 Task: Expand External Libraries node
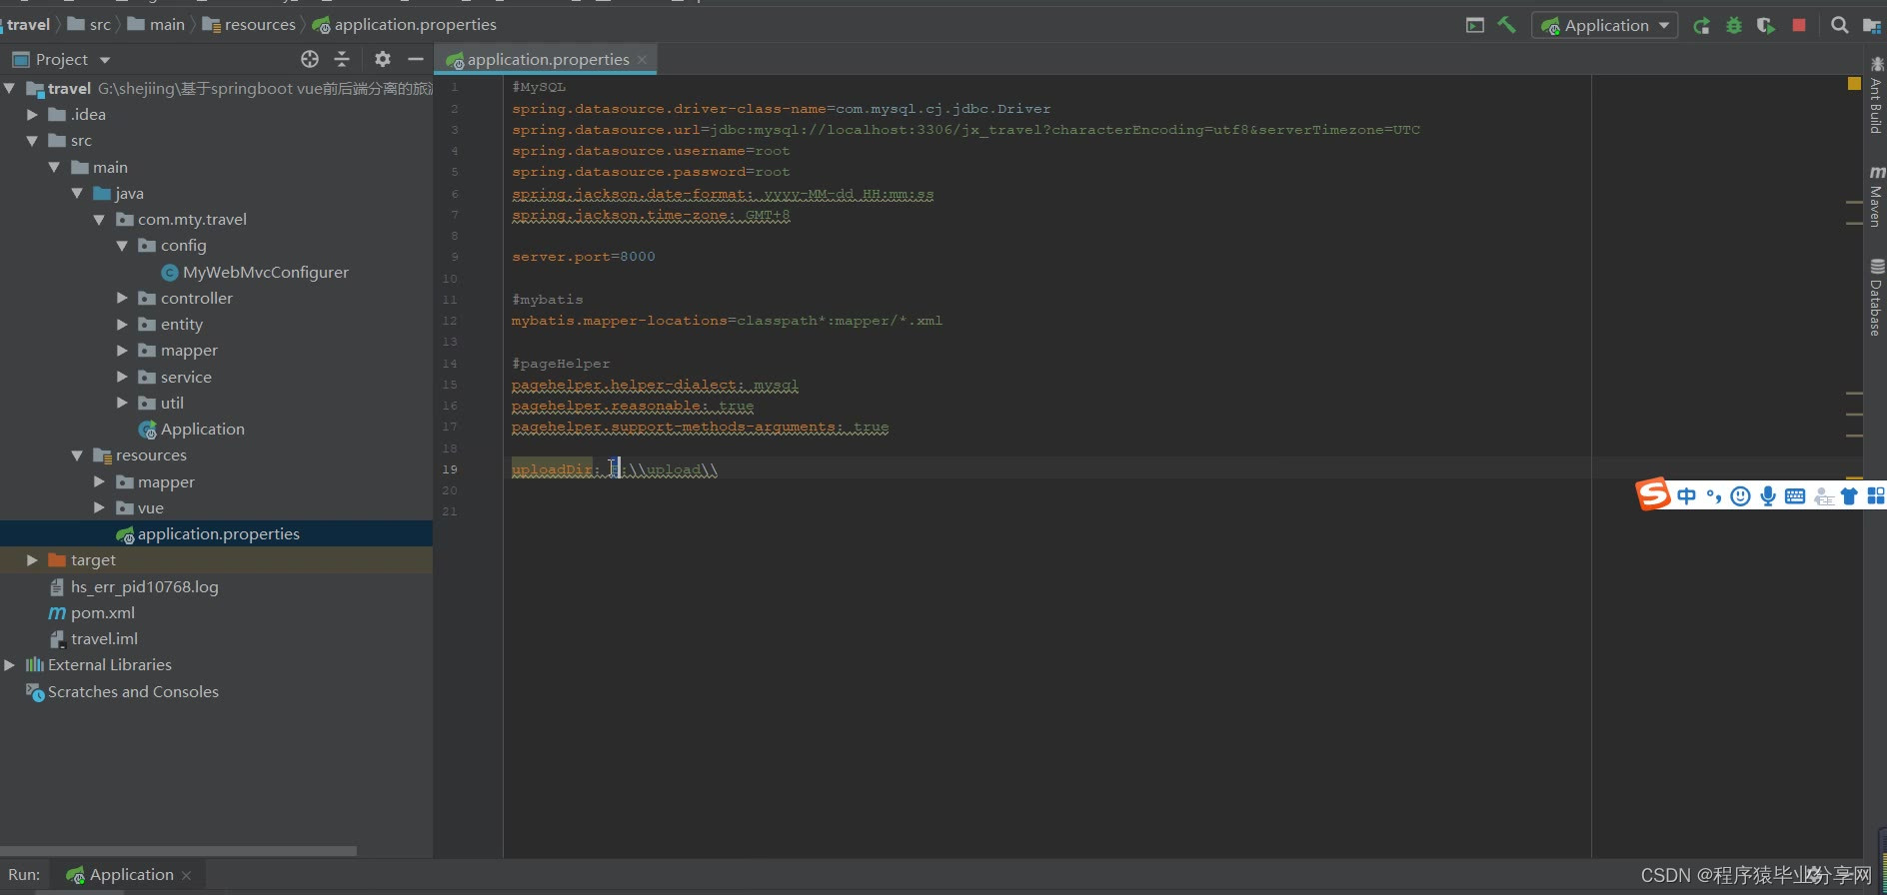[x=10, y=664]
